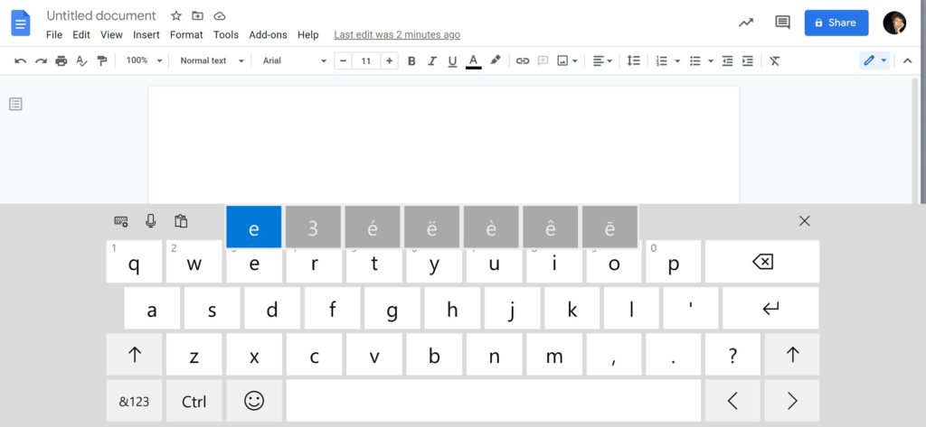Rename the Untitled document title
The image size is (926, 427).
click(101, 16)
